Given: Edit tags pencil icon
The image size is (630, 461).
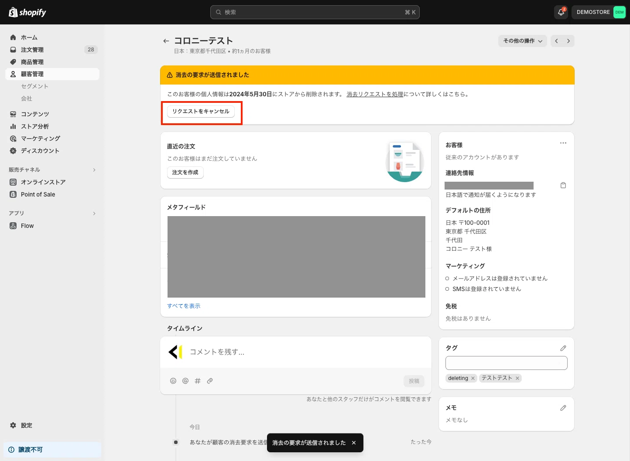Looking at the screenshot, I should click(x=563, y=348).
